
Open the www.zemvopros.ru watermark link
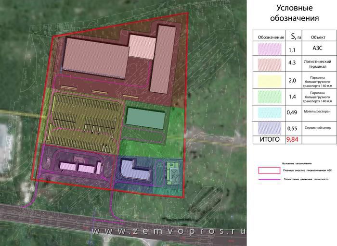[168, 231]
